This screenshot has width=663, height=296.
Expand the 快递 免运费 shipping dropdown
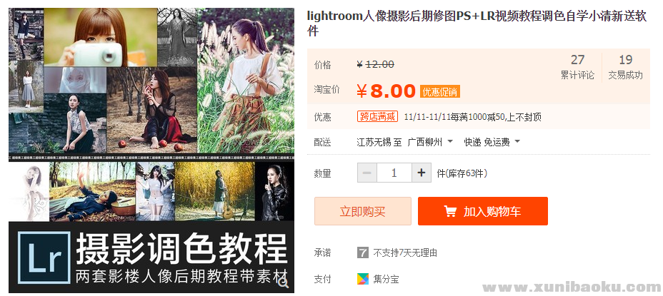point(492,143)
